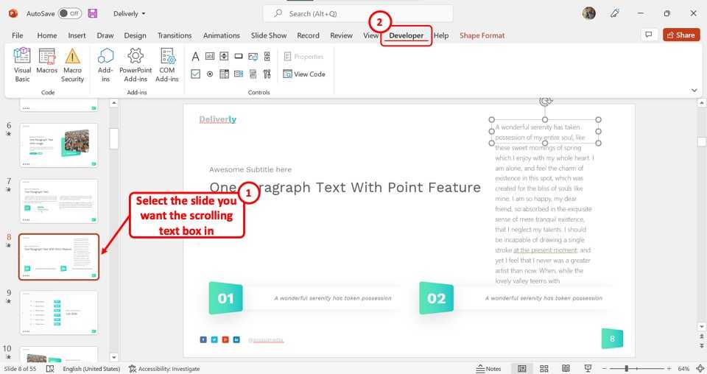Insert a Text Box control from Controls
The height and width of the screenshot is (374, 707).
pyautogui.click(x=210, y=57)
